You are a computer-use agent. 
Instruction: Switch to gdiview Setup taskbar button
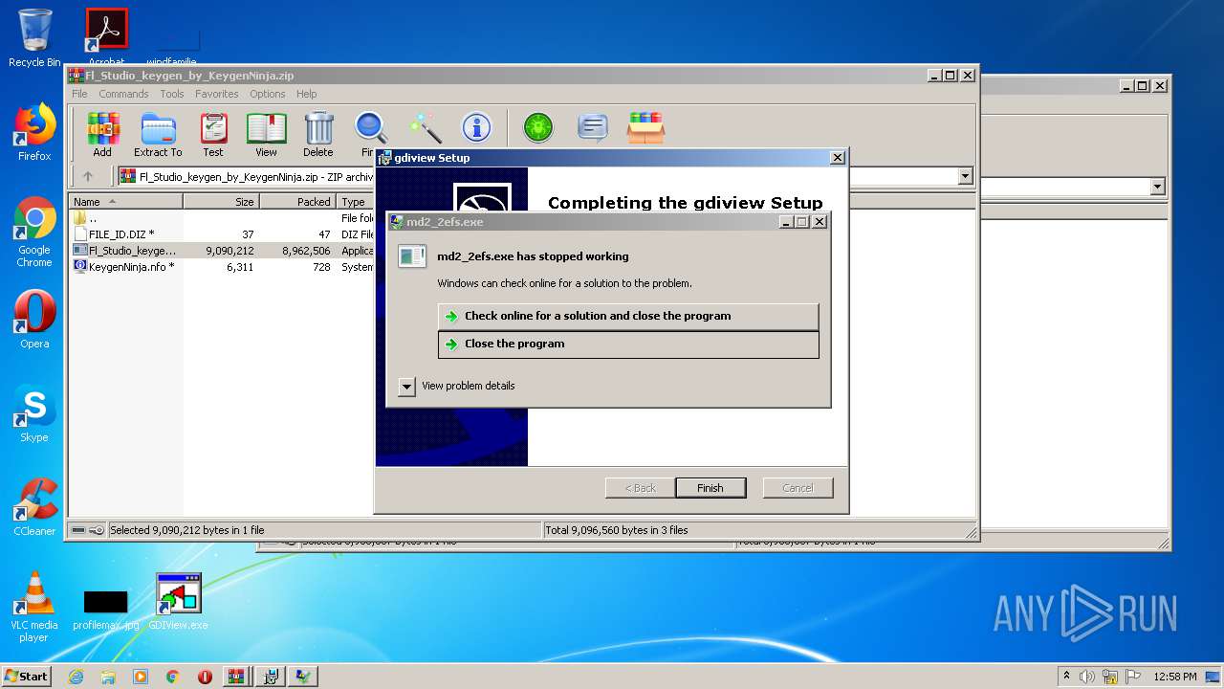[x=271, y=677]
